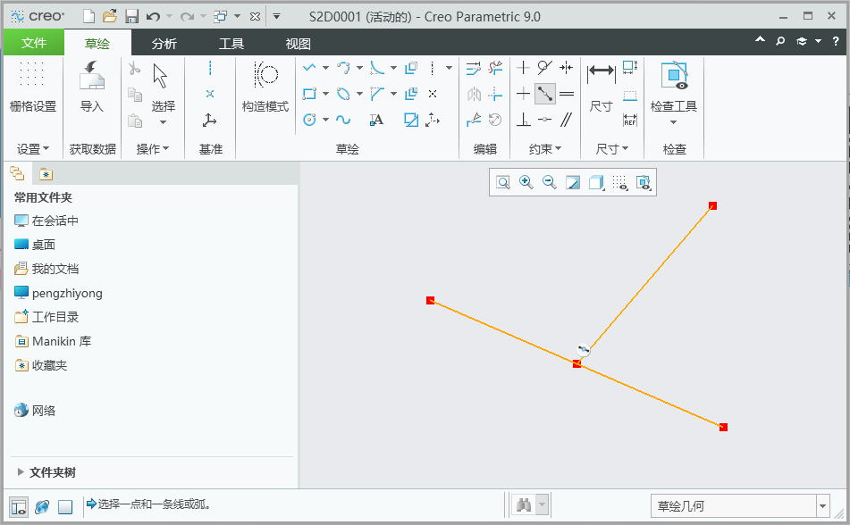
Task: Expand the 操作 group dropdown
Action: click(x=153, y=149)
